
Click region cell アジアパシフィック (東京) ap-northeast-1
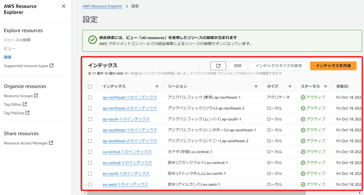tap(204, 97)
